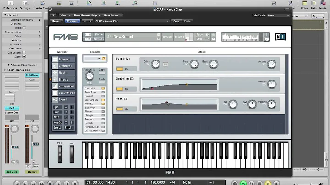Open the CLAP - Kanga Clap preset dropdown

click(132, 21)
